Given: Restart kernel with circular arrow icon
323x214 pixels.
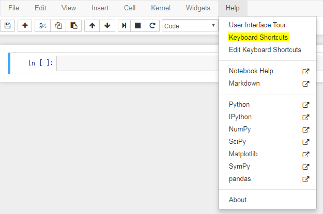Looking at the screenshot, I should click(152, 26).
